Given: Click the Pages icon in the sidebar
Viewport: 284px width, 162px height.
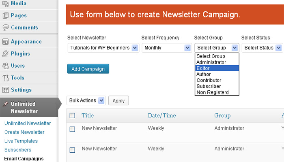Looking at the screenshot, I should pos(5,15).
